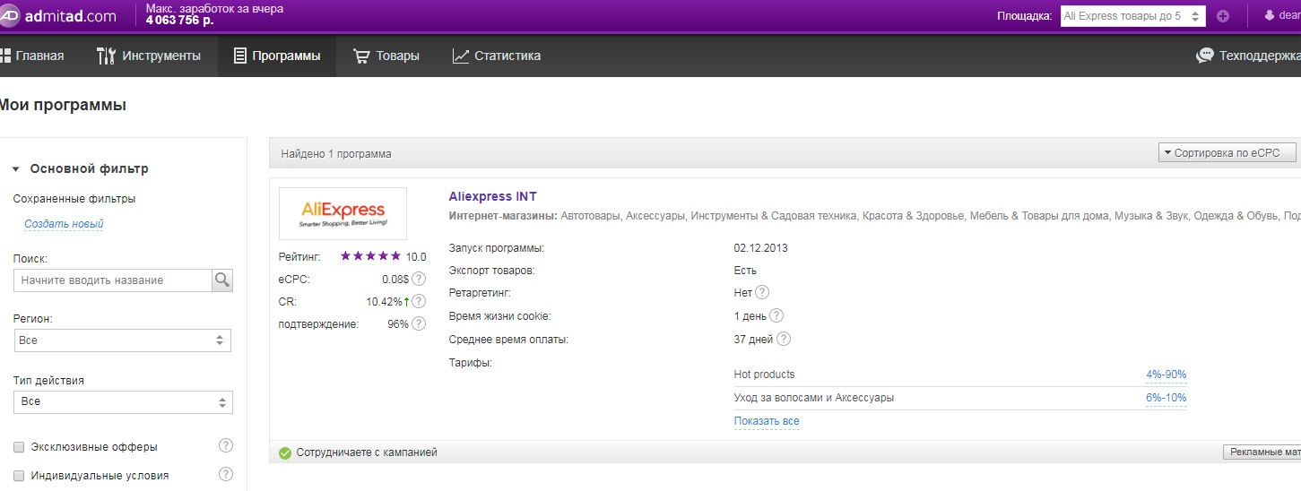Click the Найдено 1 программа text
Screen dimensions: 1301x491
point(336,154)
